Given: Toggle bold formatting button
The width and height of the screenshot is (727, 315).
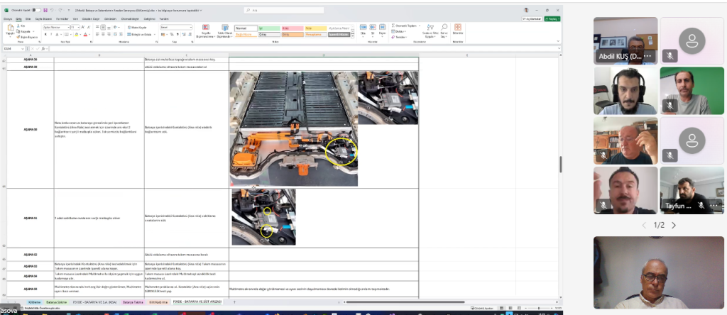Looking at the screenshot, I should [x=45, y=33].
